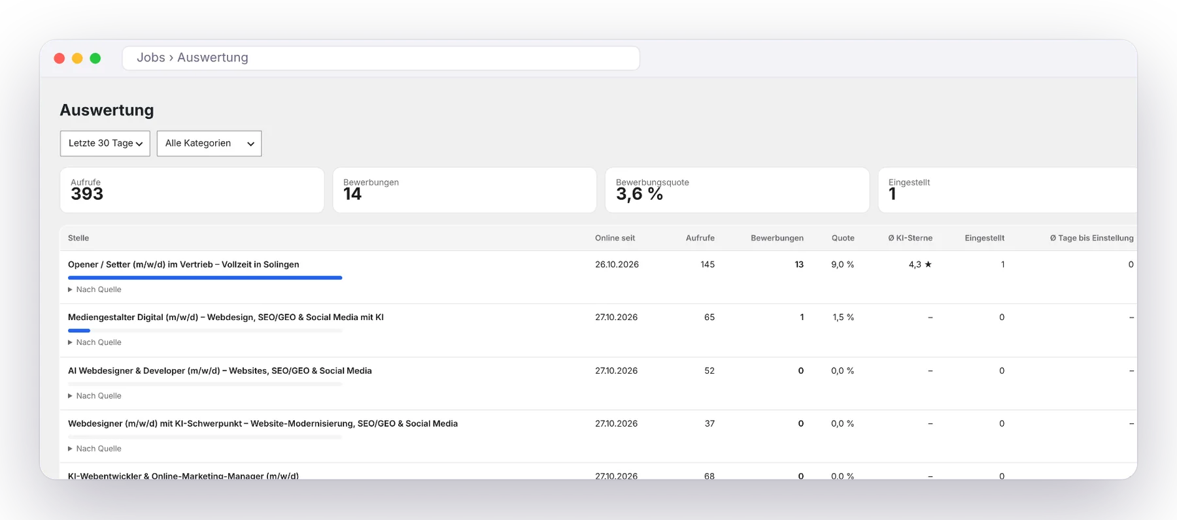
Task: Open AI Webdesigner & Developer job title
Action: pos(220,371)
